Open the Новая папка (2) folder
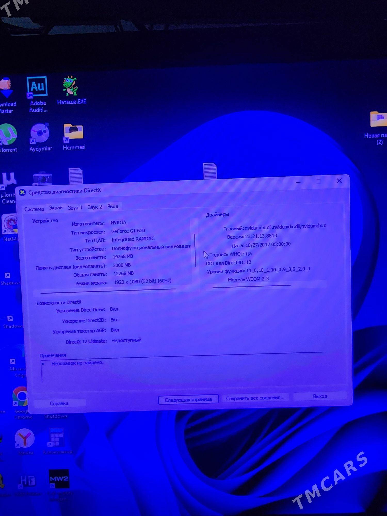The width and height of the screenshot is (387, 516). point(378,120)
